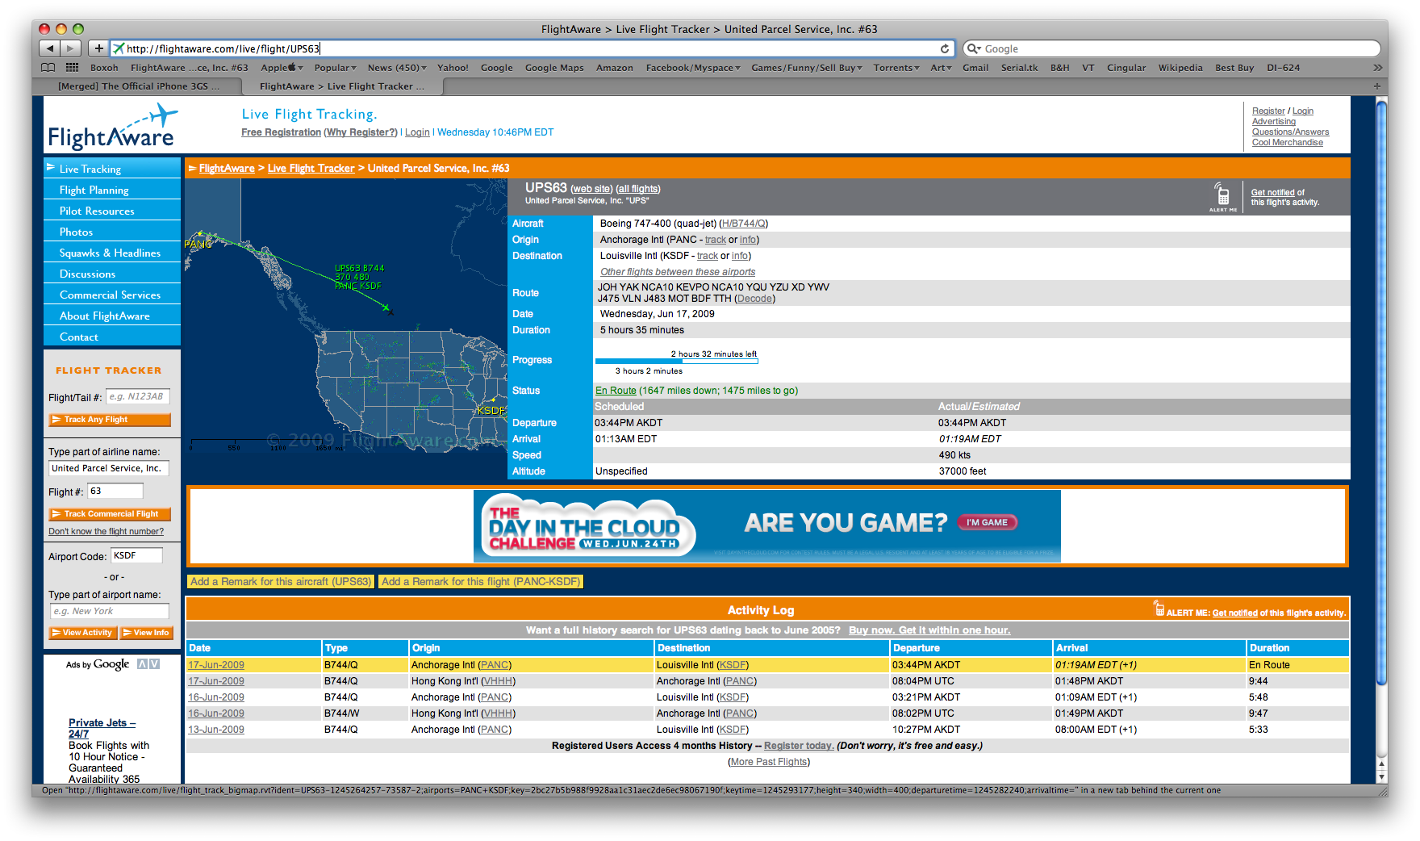The height and width of the screenshot is (841, 1420).
Task: Open the Gmail bookmark in the bookmarks bar
Action: pyautogui.click(x=975, y=68)
